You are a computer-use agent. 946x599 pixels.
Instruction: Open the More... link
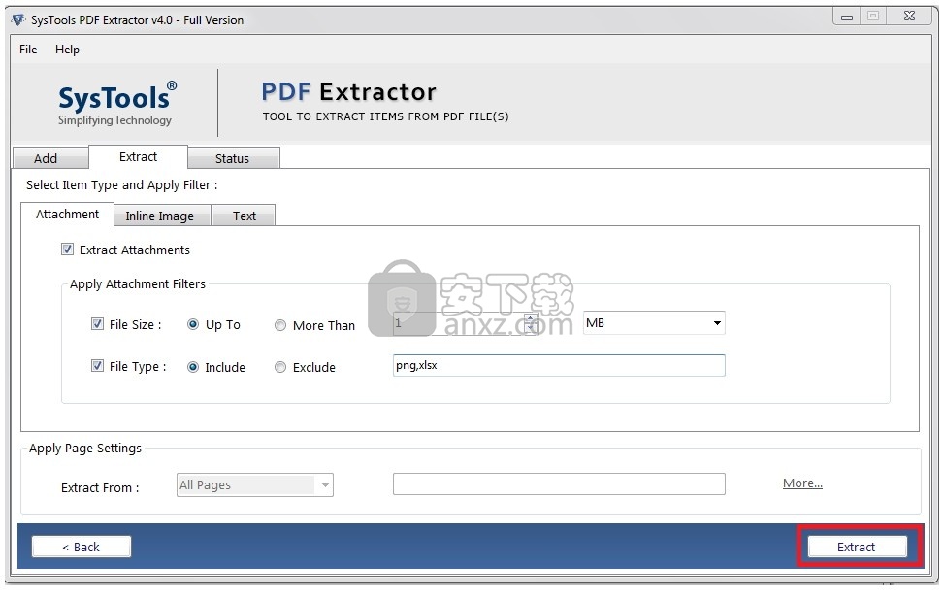802,483
